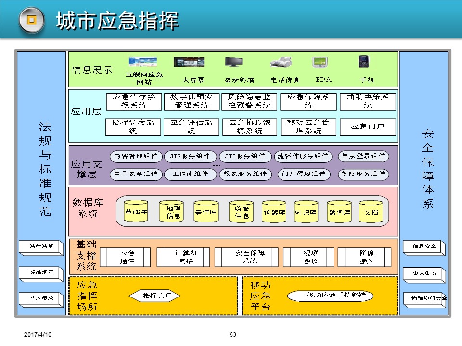This screenshot has width=462, height=346.
Task: Click the 应急值守接报系统 box
Action: [x=134, y=101]
